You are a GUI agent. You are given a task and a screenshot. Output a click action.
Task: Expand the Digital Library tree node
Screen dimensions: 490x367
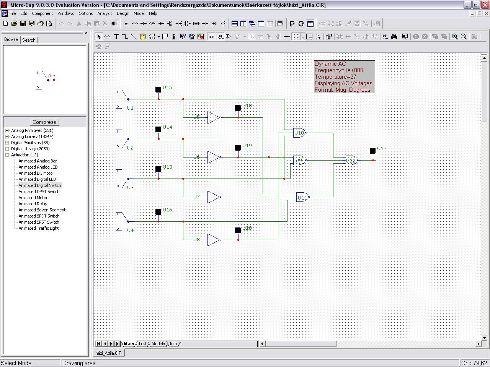(7, 149)
